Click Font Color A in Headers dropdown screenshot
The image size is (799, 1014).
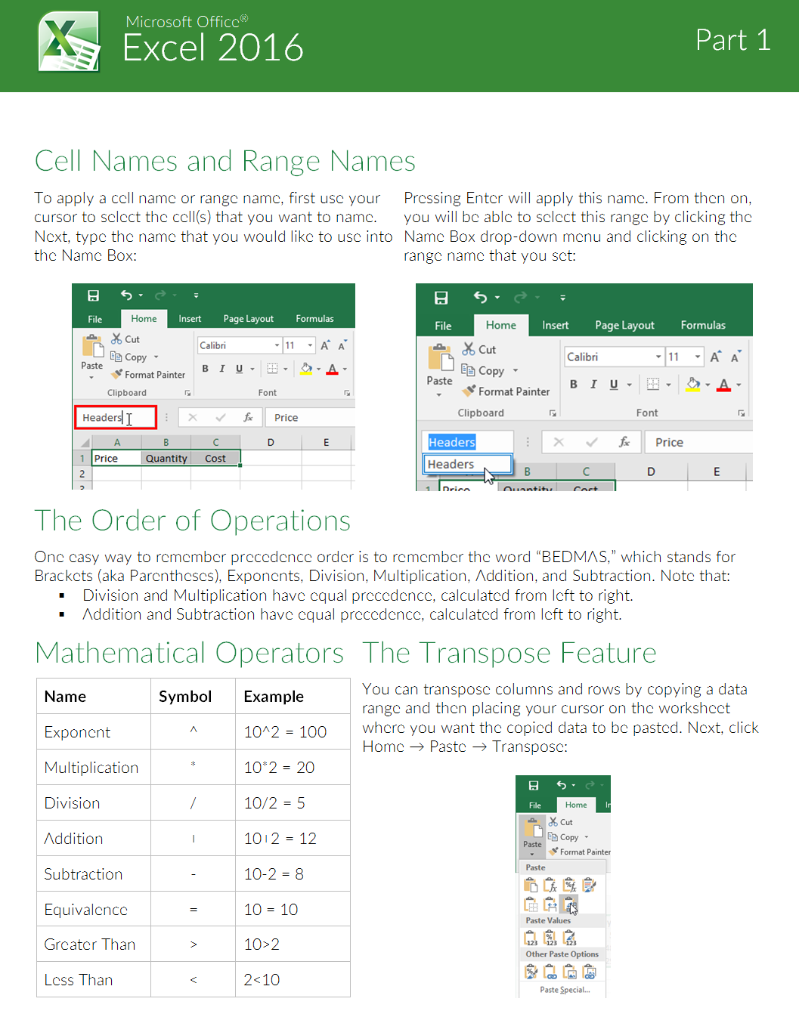[724, 384]
